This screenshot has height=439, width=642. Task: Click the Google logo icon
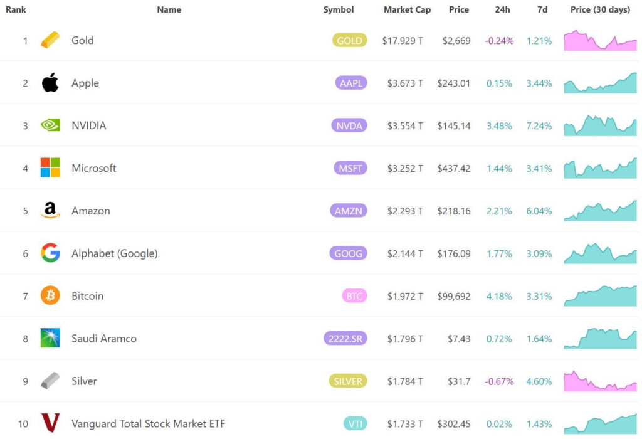coord(50,253)
